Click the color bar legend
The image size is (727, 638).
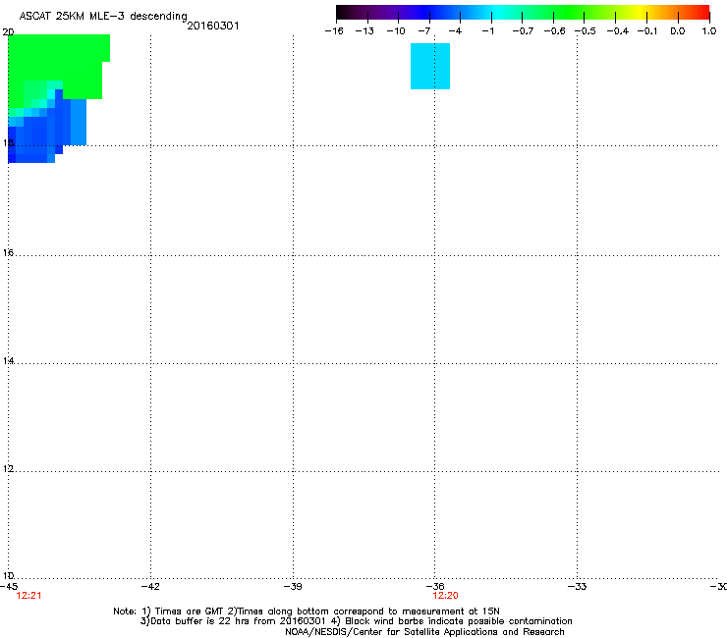pos(523,13)
